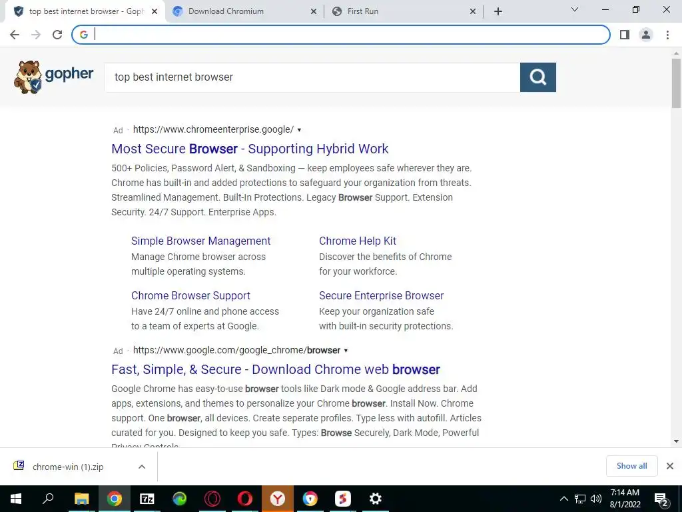This screenshot has width=682, height=512.
Task: Click the page vertical scrollbar thumb
Action: pyautogui.click(x=676, y=83)
